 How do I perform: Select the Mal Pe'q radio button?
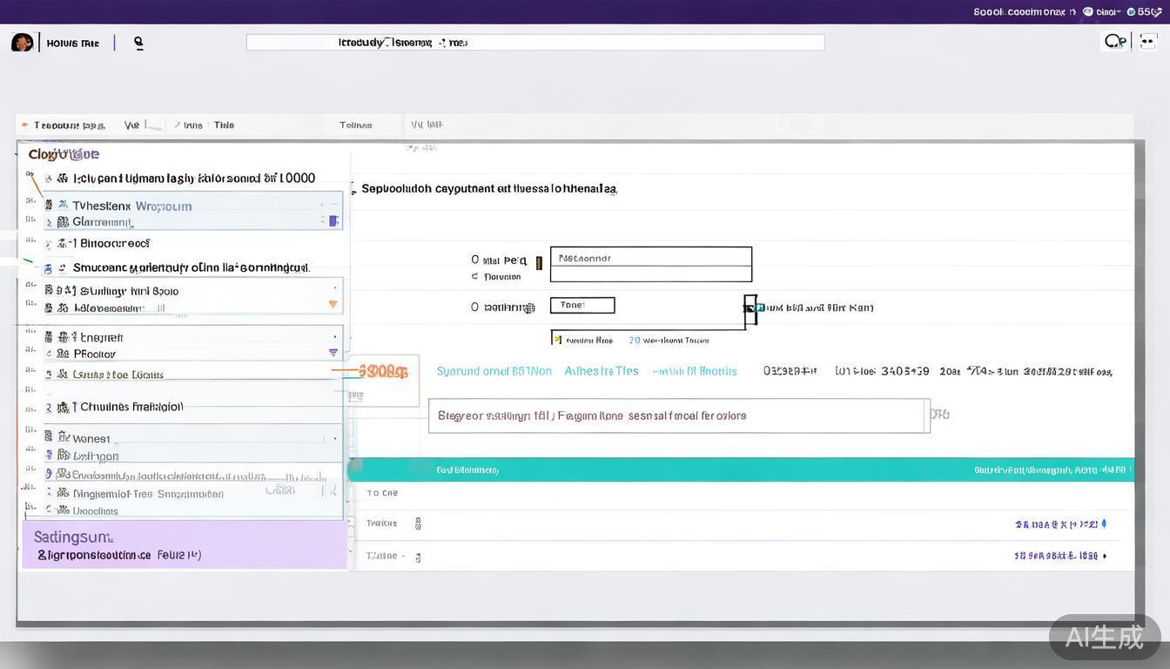[474, 260]
